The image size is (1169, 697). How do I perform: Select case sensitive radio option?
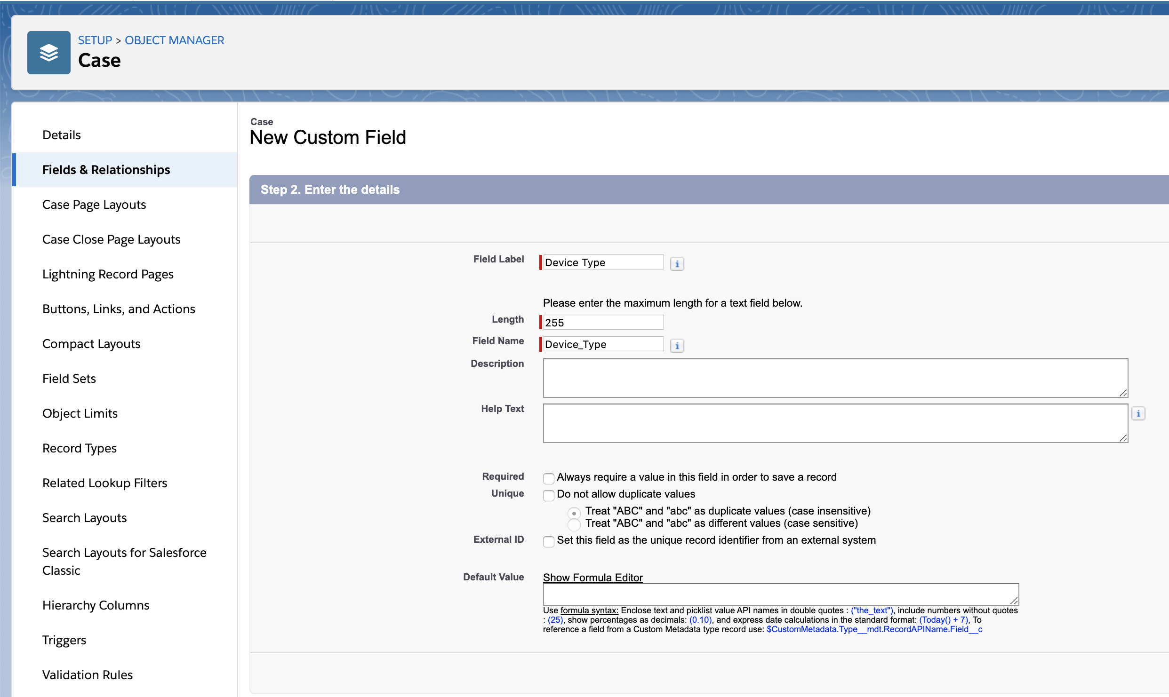click(574, 524)
